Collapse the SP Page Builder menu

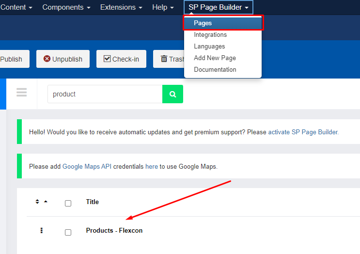pyautogui.click(x=219, y=7)
